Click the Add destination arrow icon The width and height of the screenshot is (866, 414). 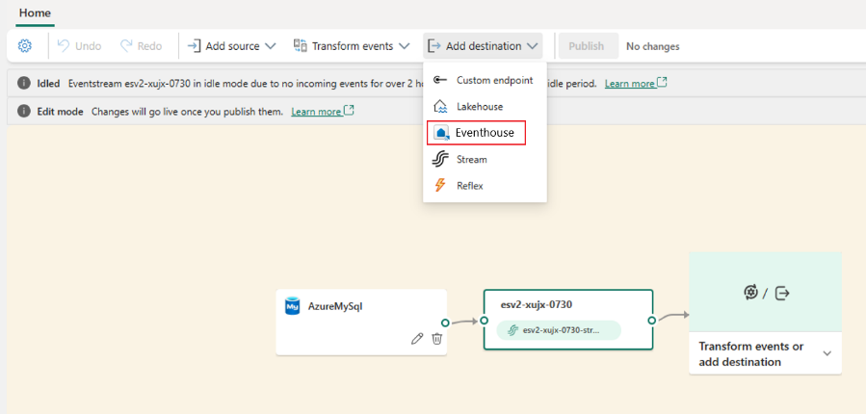pos(435,46)
